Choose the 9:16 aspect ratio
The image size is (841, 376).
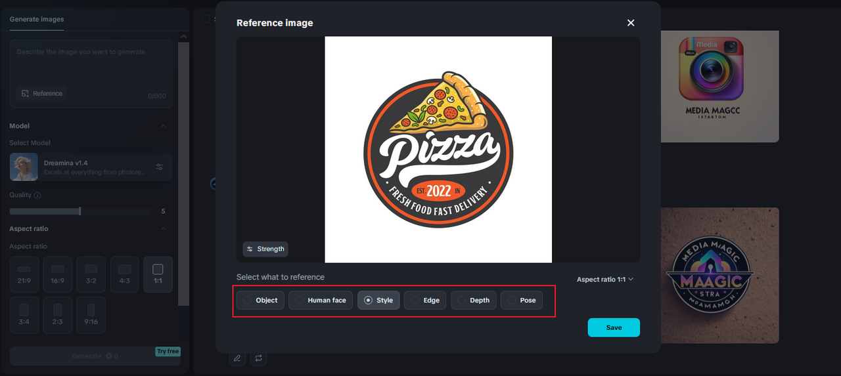click(91, 315)
